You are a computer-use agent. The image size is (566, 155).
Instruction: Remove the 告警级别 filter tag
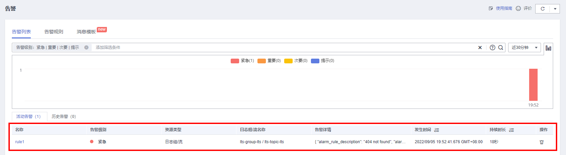coord(86,48)
